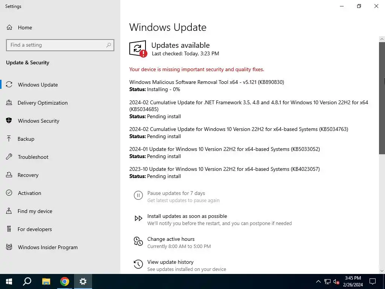Click the 'Windows Update' page heading

pos(168,27)
